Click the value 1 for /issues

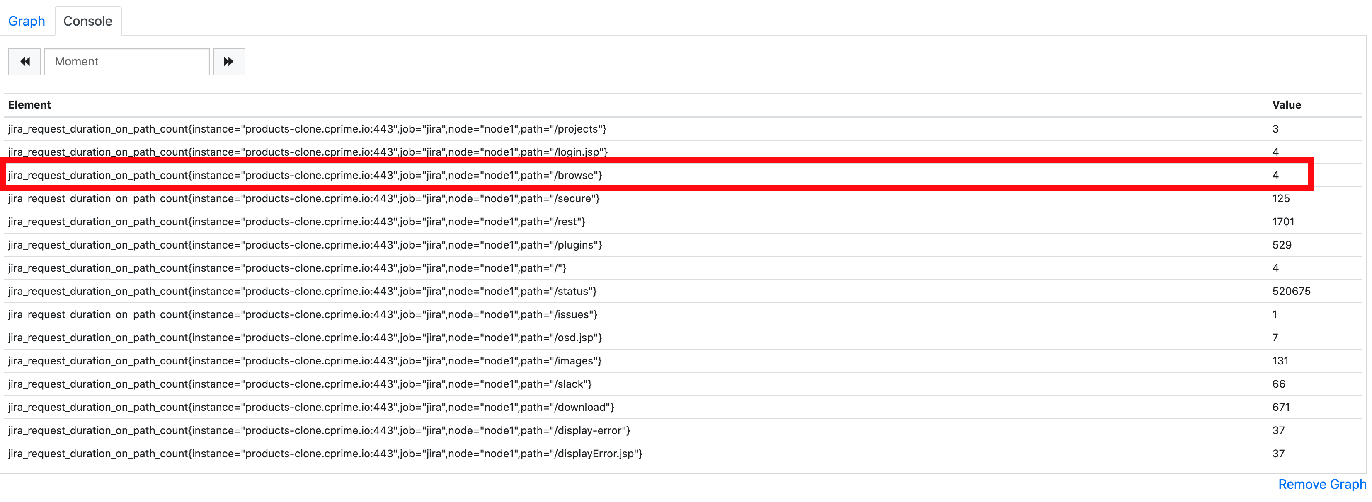coord(1275,315)
